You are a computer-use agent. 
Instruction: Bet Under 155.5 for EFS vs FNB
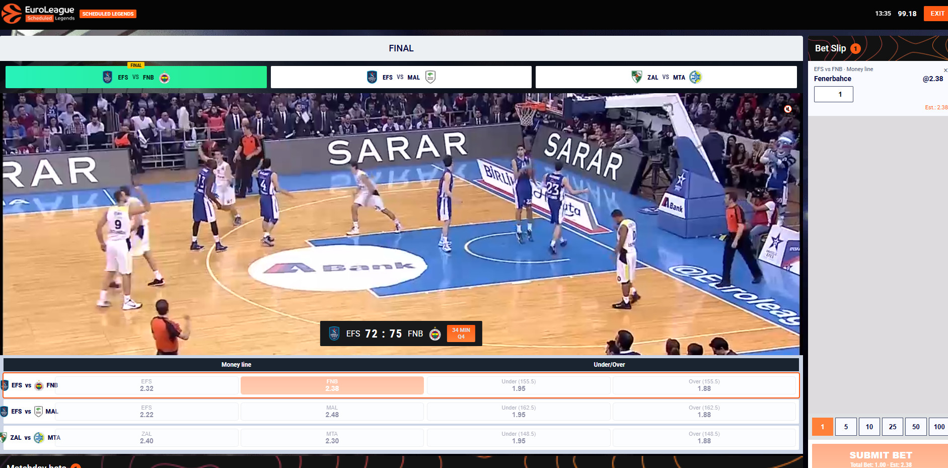point(519,385)
